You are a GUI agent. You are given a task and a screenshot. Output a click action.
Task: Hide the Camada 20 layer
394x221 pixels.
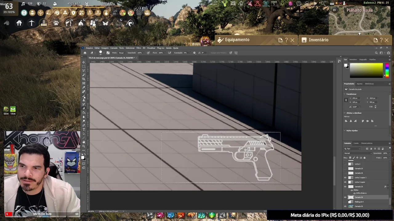pyautogui.click(x=345, y=206)
